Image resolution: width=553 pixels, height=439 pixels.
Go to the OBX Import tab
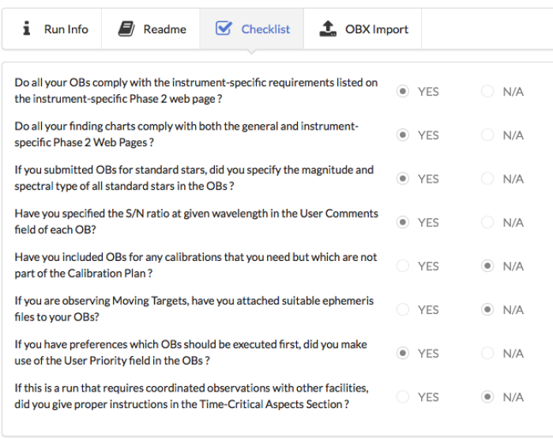376,29
